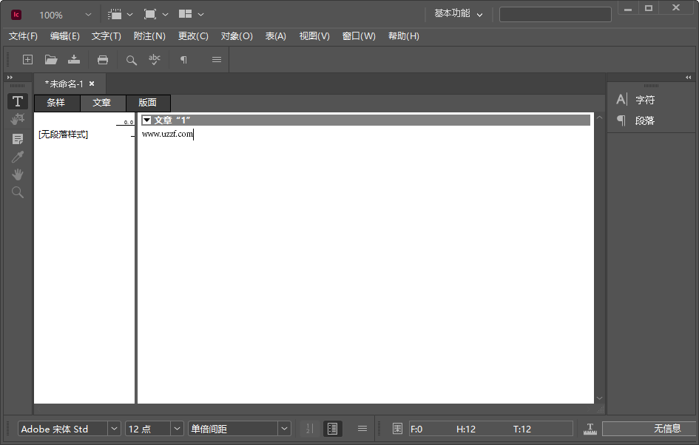Screen dimensions: 699x445
Task: Toggle the line-depth indicator at bottom left
Action: pyautogui.click(x=309, y=428)
